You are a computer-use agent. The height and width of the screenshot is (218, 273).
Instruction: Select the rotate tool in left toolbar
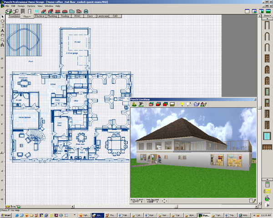pos(2,21)
